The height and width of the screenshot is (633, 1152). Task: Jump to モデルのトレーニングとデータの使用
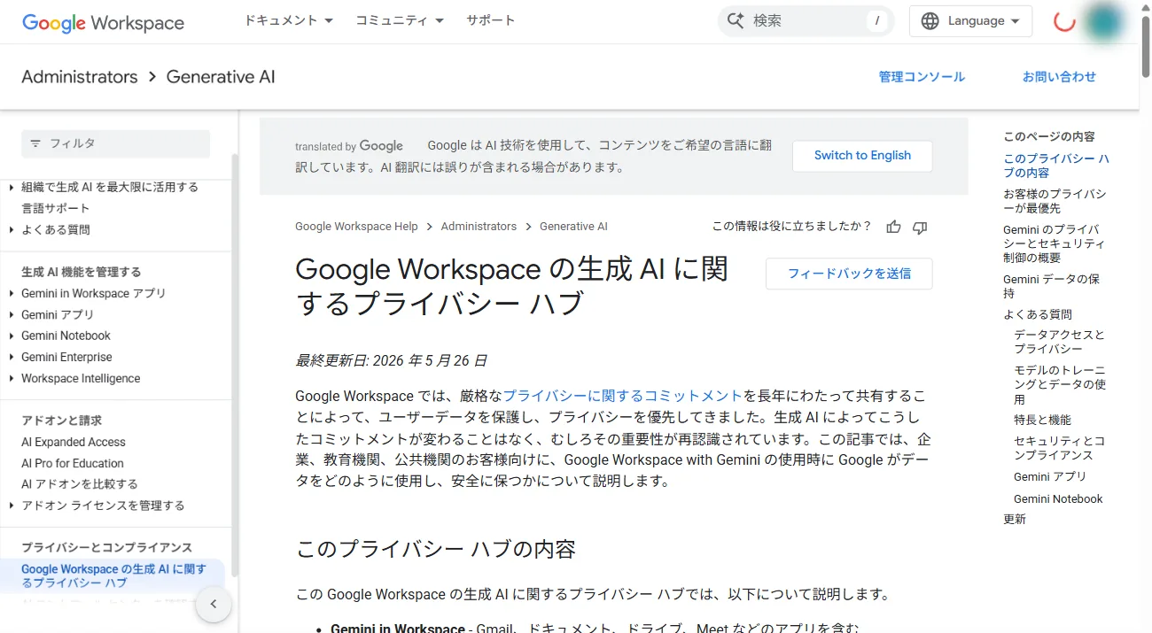[x=1060, y=384]
